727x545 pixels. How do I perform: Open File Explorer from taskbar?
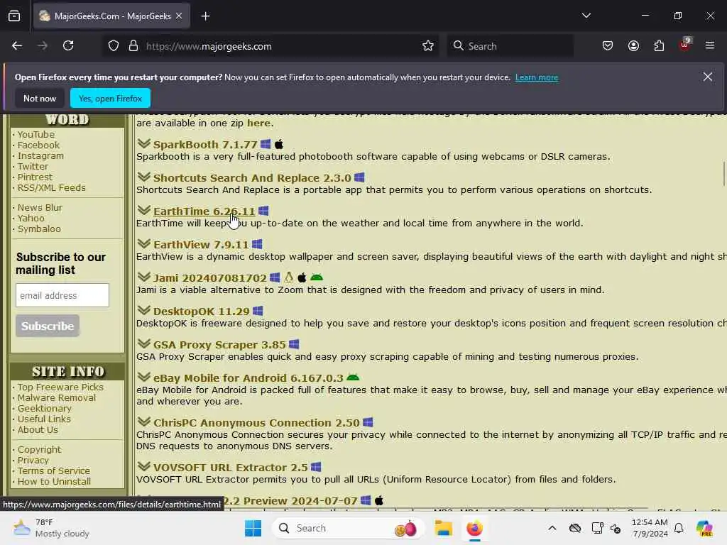pyautogui.click(x=443, y=528)
